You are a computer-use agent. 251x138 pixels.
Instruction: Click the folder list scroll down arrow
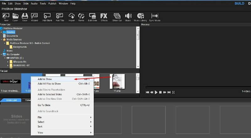pos(138,66)
